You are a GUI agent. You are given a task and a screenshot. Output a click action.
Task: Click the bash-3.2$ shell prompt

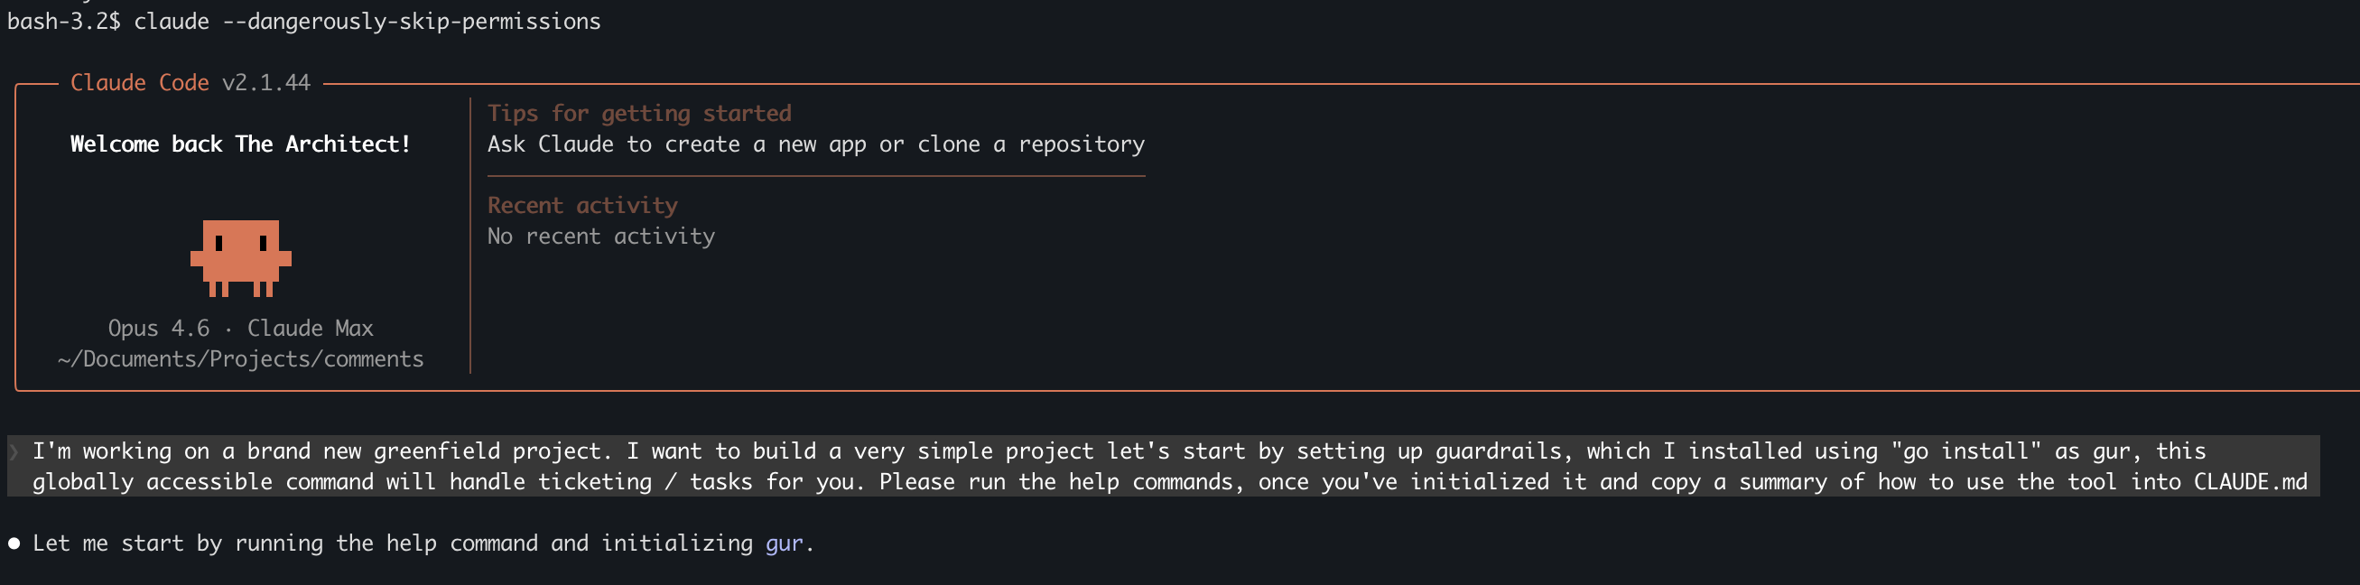click(x=63, y=21)
